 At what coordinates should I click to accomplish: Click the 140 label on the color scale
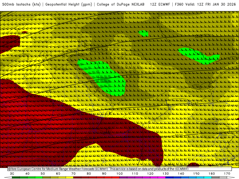(x=181, y=174)
